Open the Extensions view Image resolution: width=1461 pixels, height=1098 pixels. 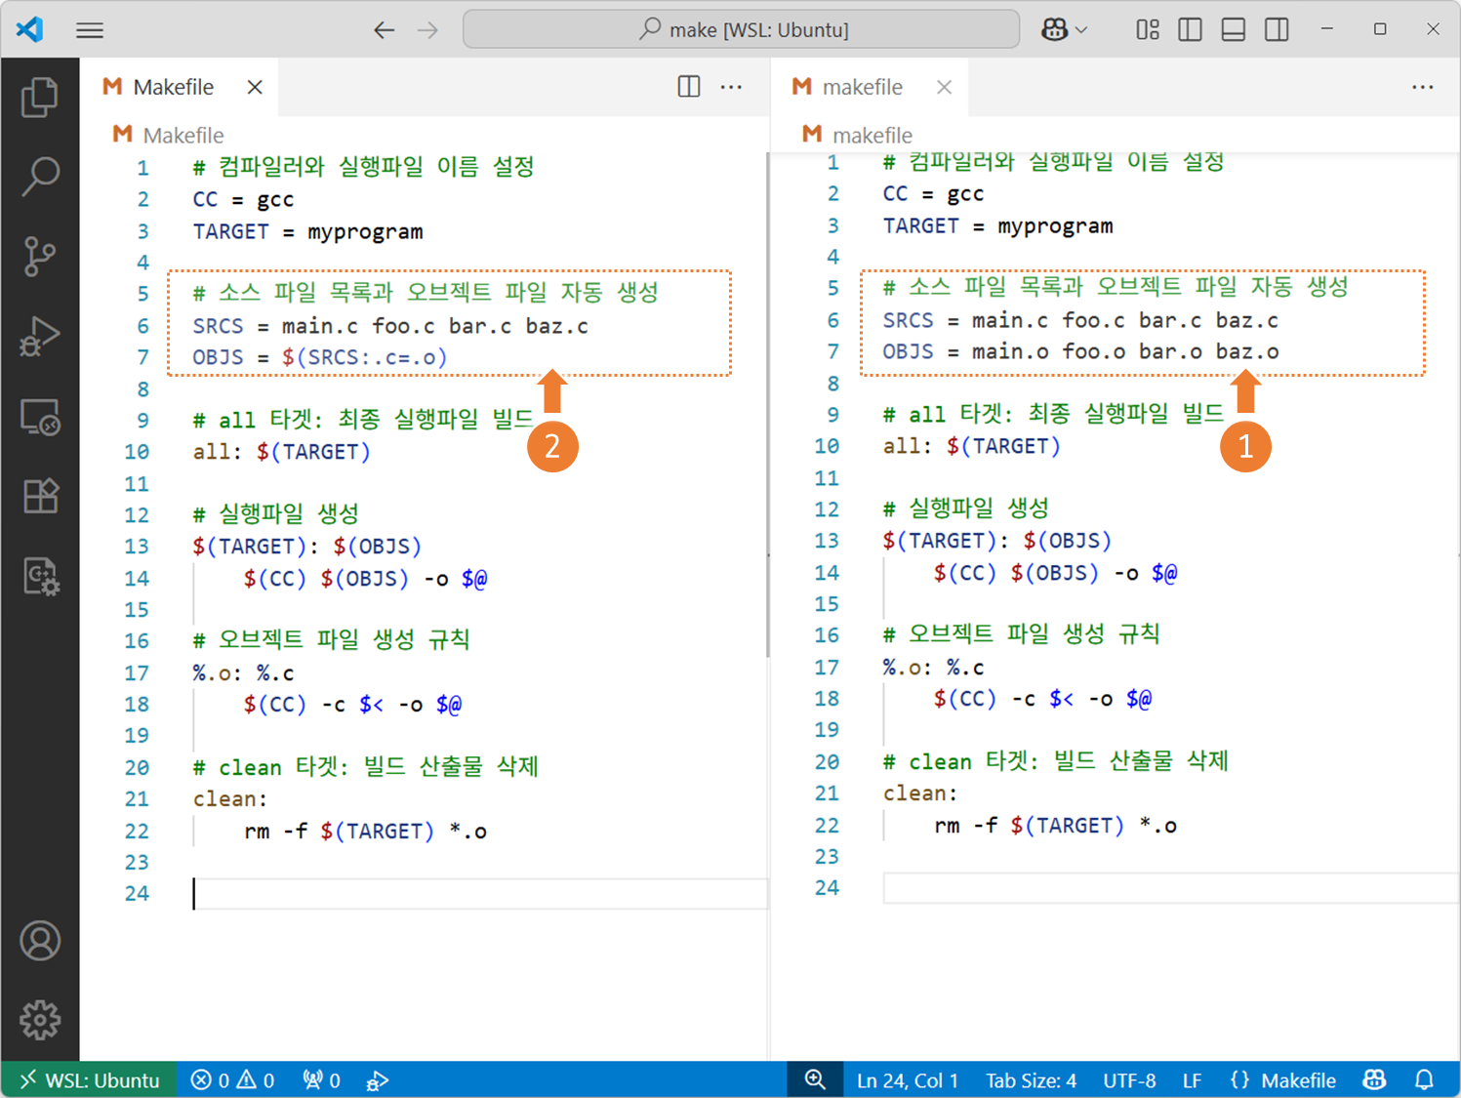[40, 497]
